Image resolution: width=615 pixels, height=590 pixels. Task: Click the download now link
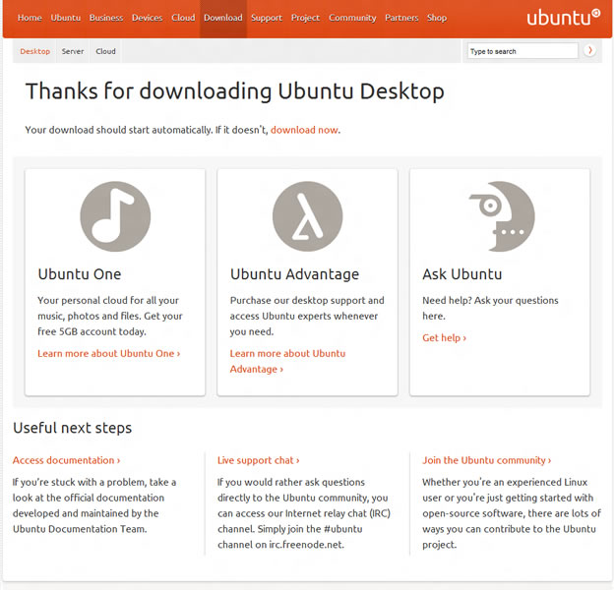(x=304, y=130)
